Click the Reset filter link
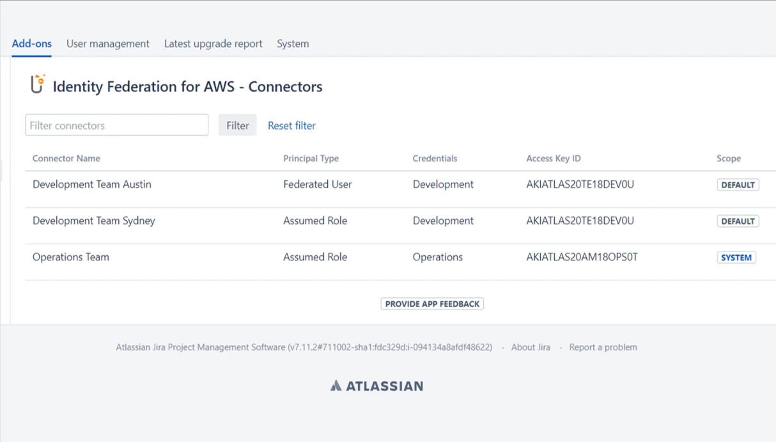 click(291, 125)
